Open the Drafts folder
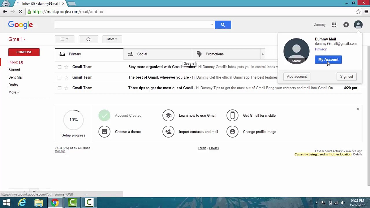Image resolution: width=370 pixels, height=208 pixels. (13, 85)
